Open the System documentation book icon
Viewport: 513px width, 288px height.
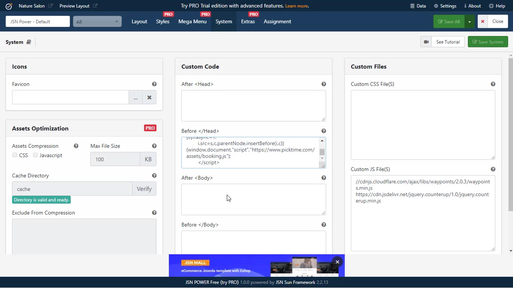(x=29, y=42)
